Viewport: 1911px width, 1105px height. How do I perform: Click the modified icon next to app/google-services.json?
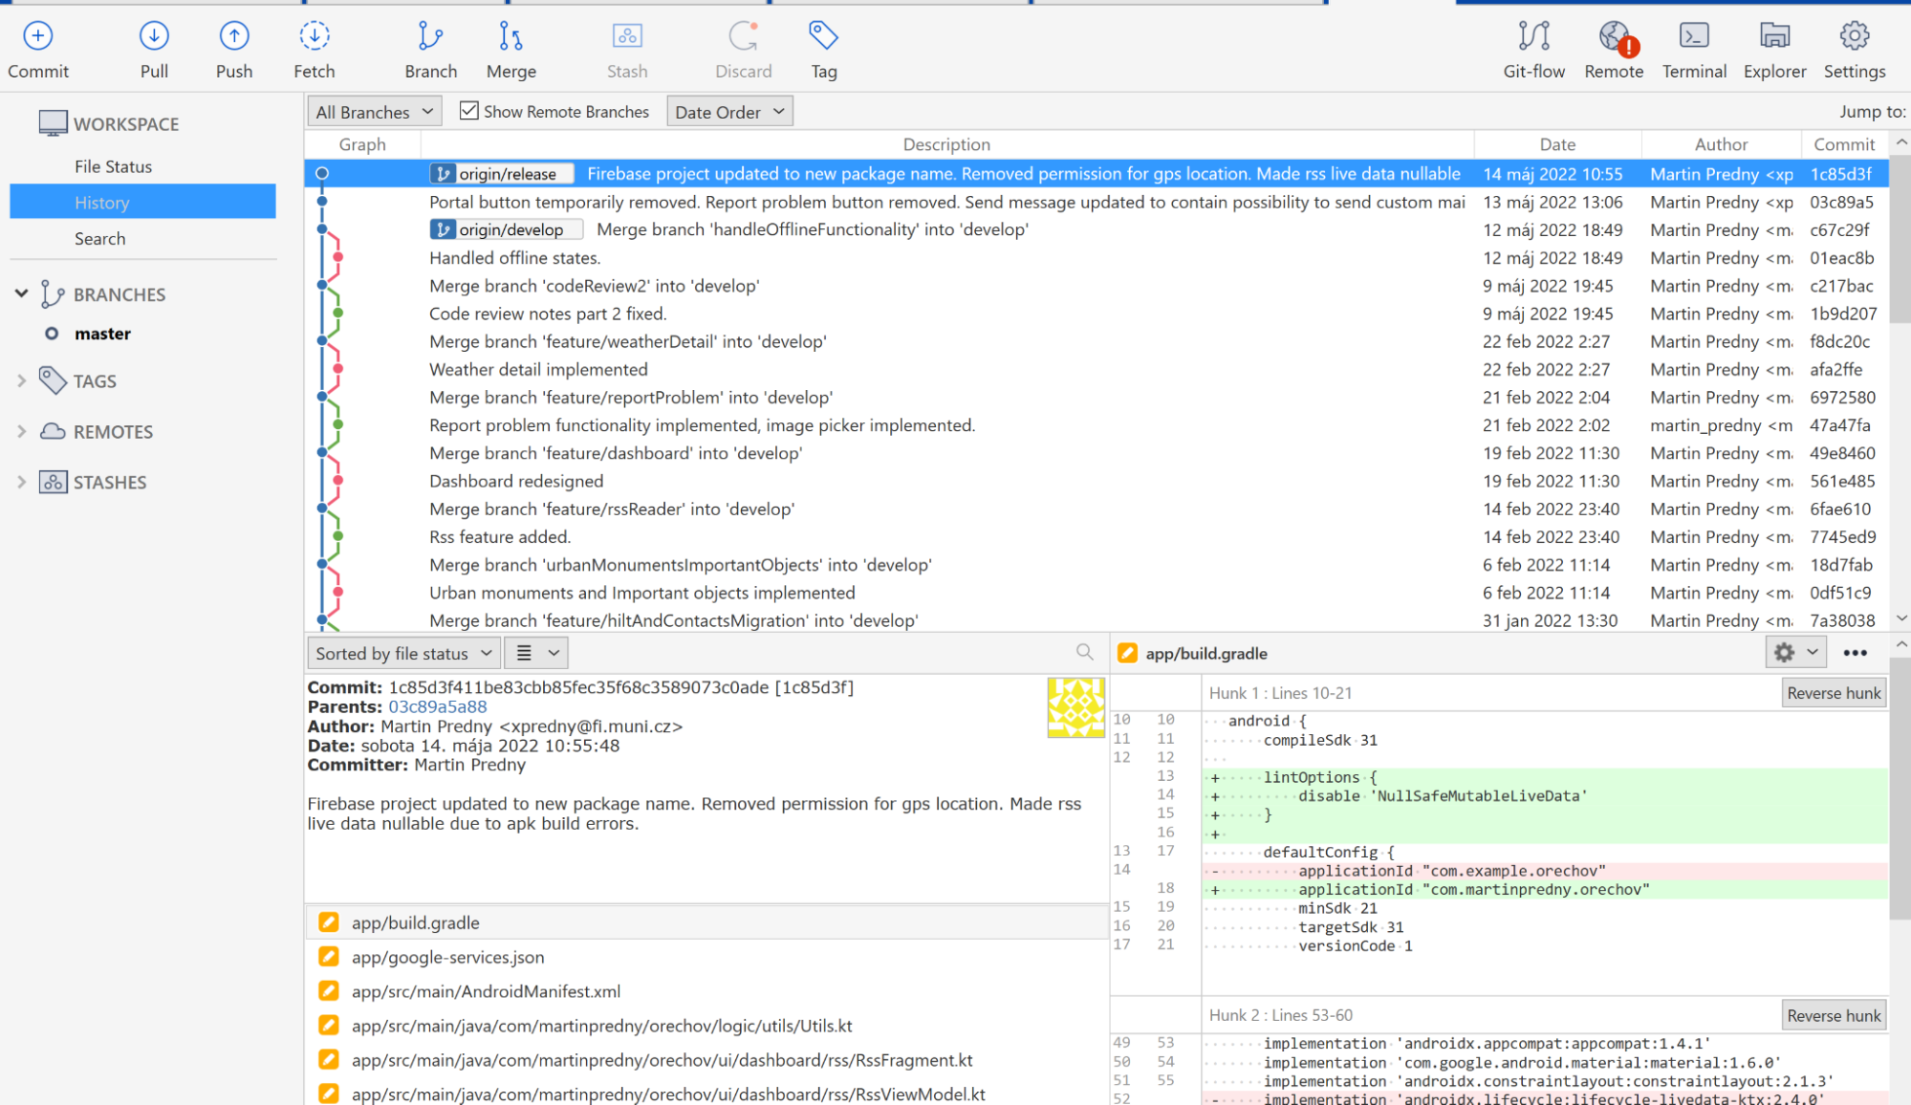pos(329,957)
